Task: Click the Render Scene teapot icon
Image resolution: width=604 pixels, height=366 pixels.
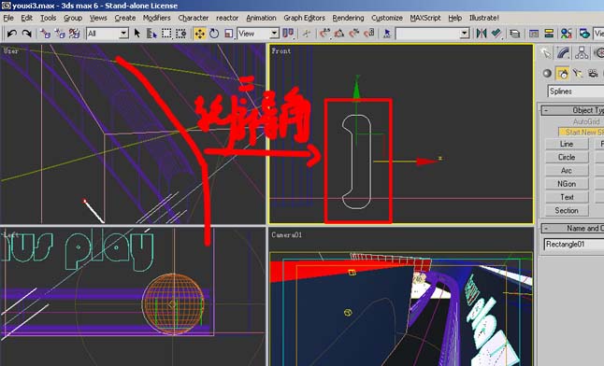Action: pos(584,34)
